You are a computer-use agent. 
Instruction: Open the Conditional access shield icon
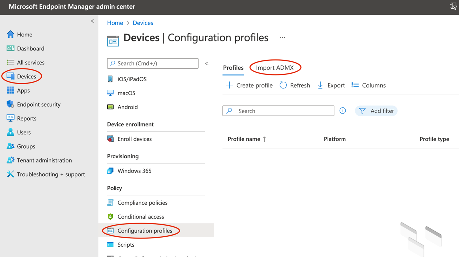[110, 217]
